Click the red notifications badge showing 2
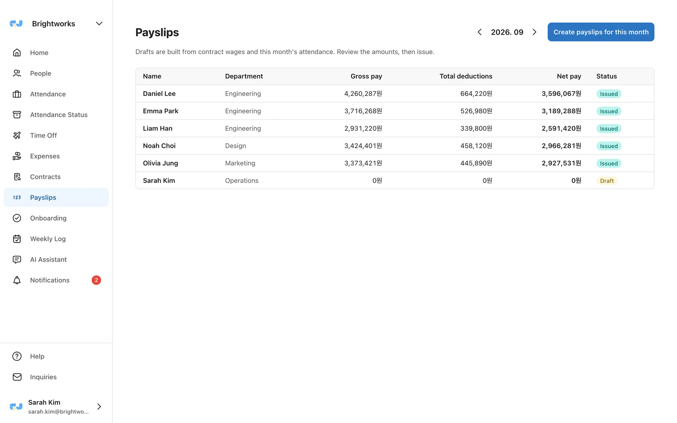The image size is (677, 423). click(96, 280)
